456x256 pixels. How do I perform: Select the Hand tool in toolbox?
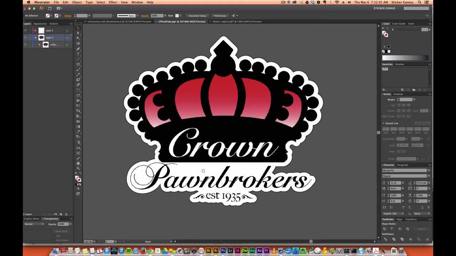pyautogui.click(x=78, y=163)
